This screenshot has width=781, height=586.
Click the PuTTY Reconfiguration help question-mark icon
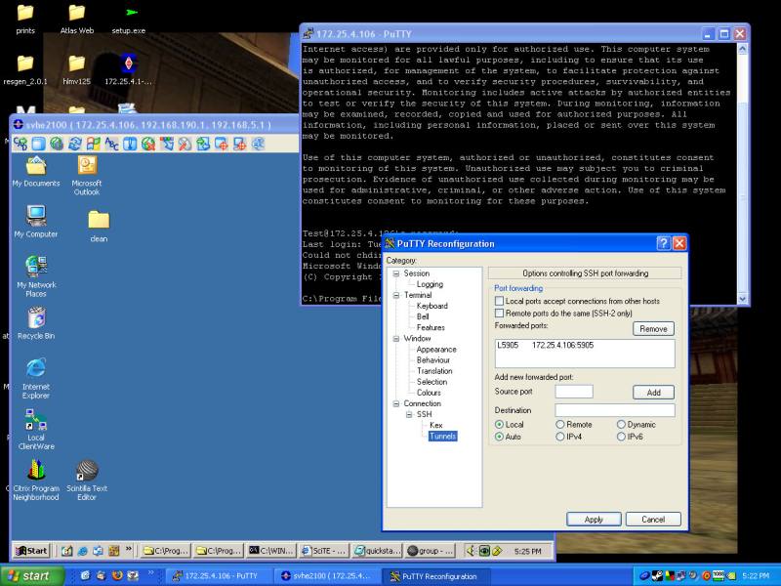(663, 243)
